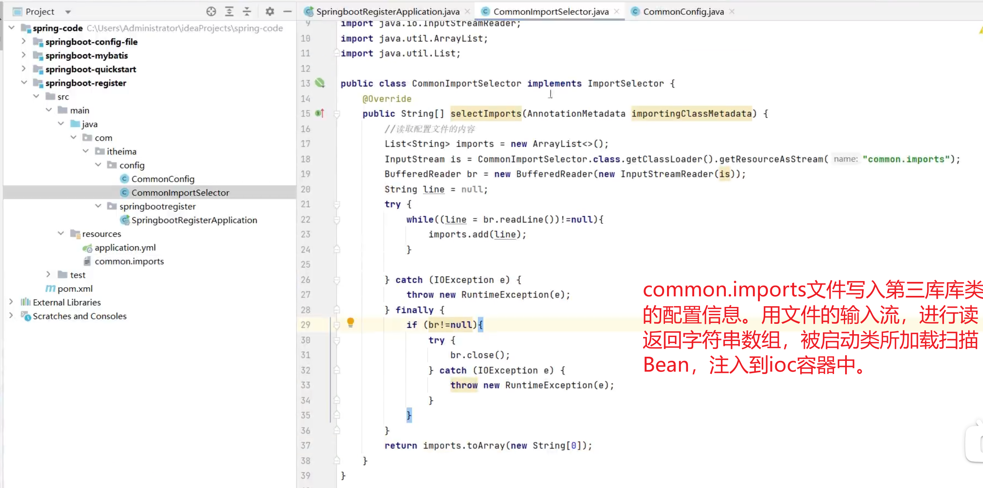Open the Project view dropdown
The height and width of the screenshot is (488, 983).
pyautogui.click(x=68, y=12)
